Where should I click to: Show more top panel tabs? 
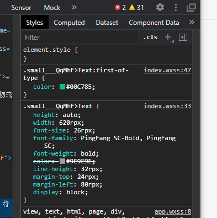(74, 7)
